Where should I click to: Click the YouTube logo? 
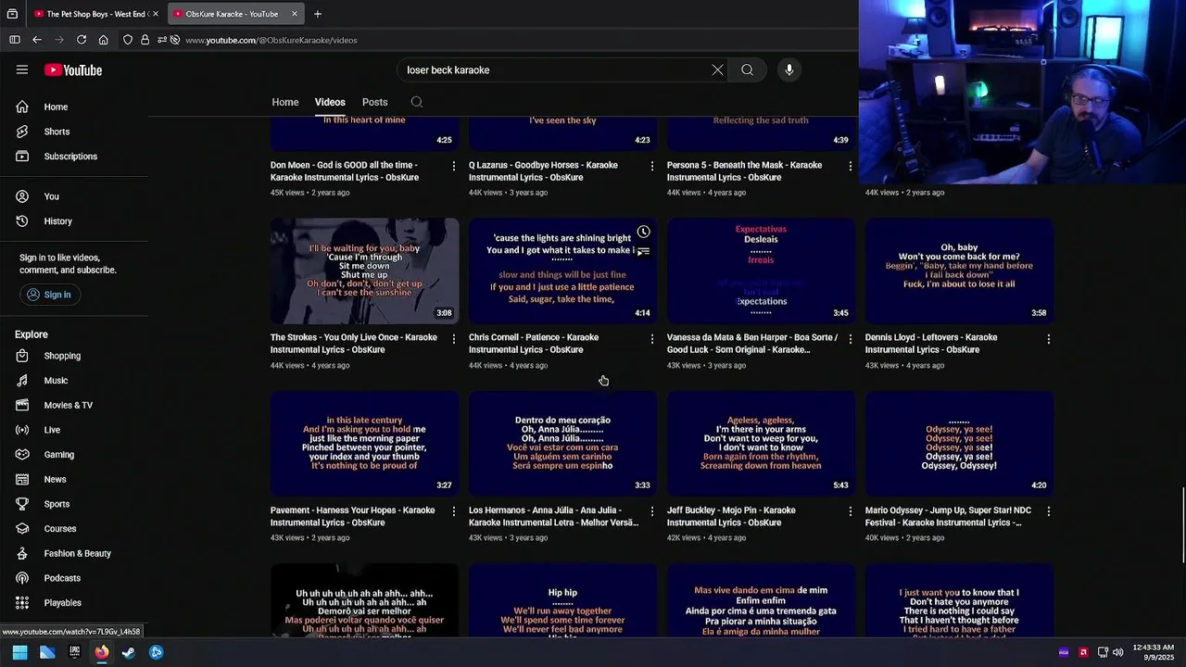tap(72, 69)
